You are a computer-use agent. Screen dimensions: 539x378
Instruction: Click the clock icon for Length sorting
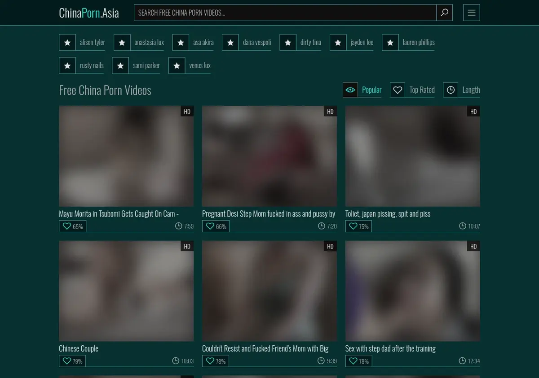coord(451,90)
